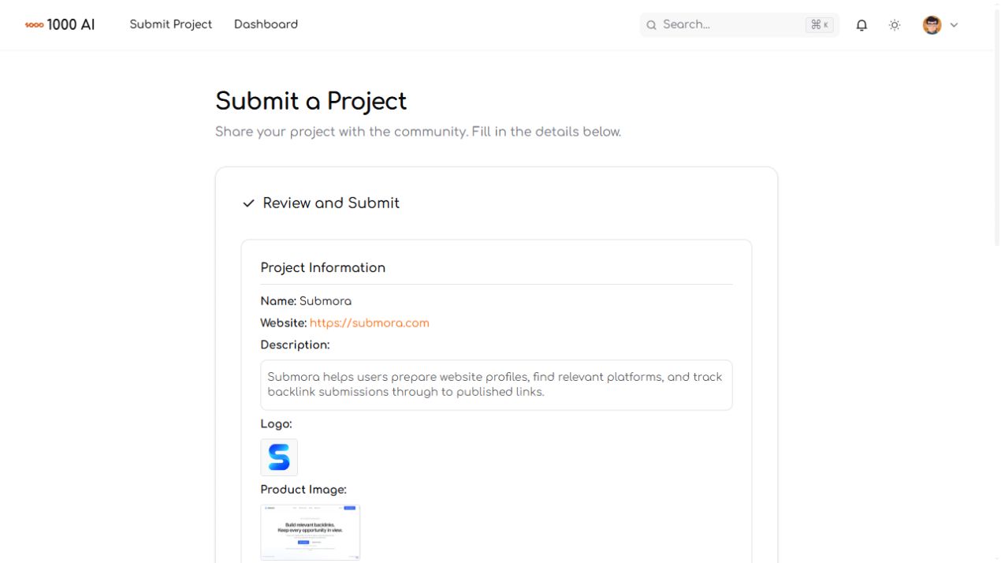Open the https://submora.com link
Image resolution: width=1001 pixels, height=563 pixels.
point(370,323)
